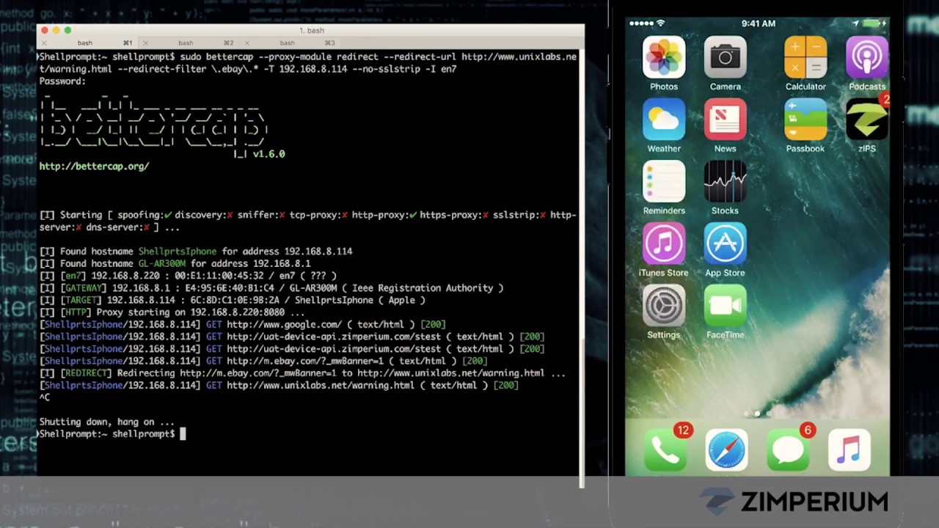Click the HTTP Proxy starting line
Viewport: 939px width, 528px height.
[x=172, y=312]
